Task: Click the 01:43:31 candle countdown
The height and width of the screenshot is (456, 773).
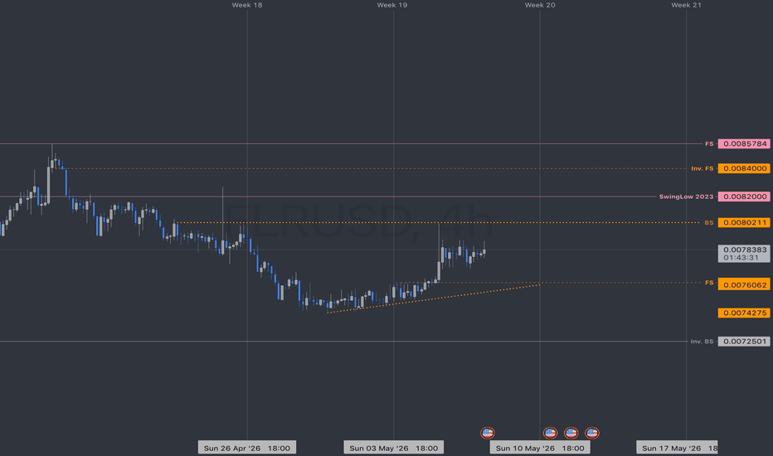Action: (x=741, y=258)
